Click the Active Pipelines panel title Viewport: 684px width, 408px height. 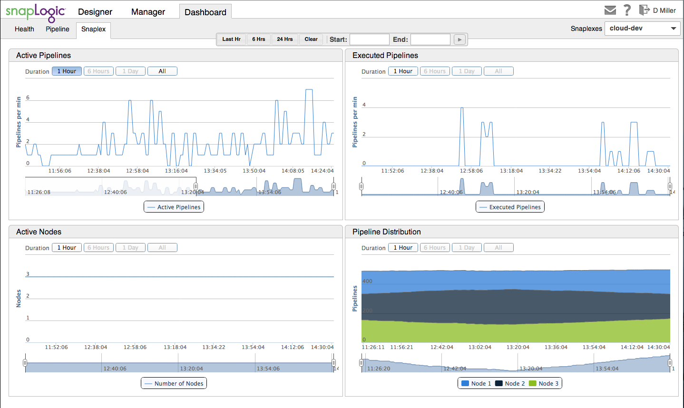(43, 56)
